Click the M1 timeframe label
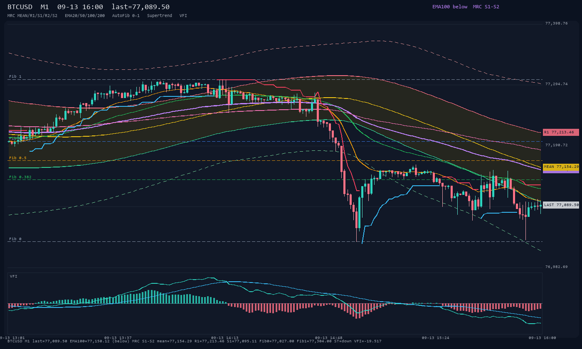582x349 pixels. click(44, 7)
